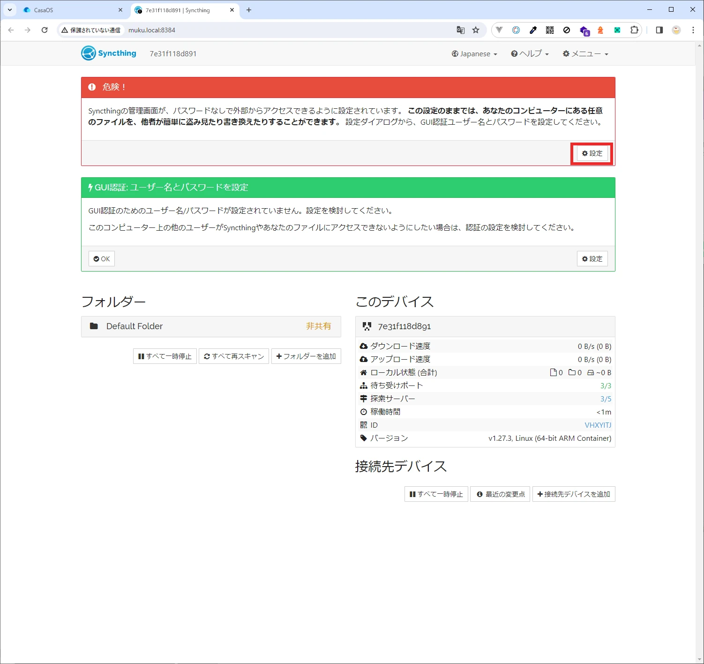The image size is (704, 664).
Task: Open the Japanese language dropdown
Action: (474, 54)
